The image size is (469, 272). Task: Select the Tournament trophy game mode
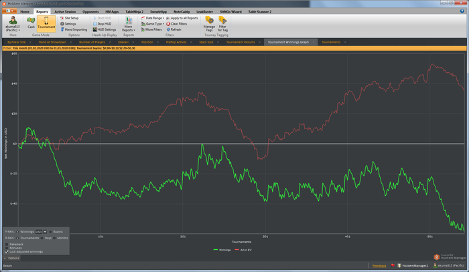(46, 23)
